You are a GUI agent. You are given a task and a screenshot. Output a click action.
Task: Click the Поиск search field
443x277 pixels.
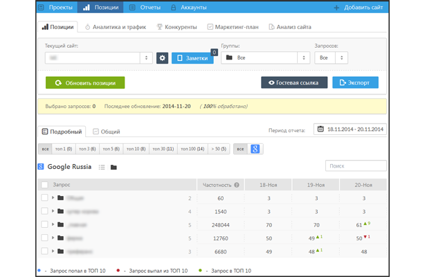356,166
